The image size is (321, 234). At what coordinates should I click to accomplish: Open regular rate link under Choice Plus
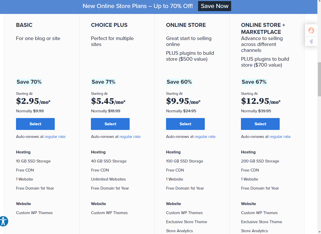(130, 137)
